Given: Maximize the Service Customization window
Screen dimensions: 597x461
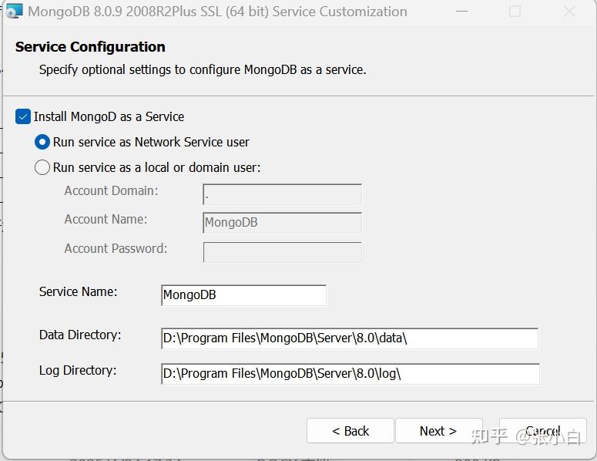Looking at the screenshot, I should [515, 12].
